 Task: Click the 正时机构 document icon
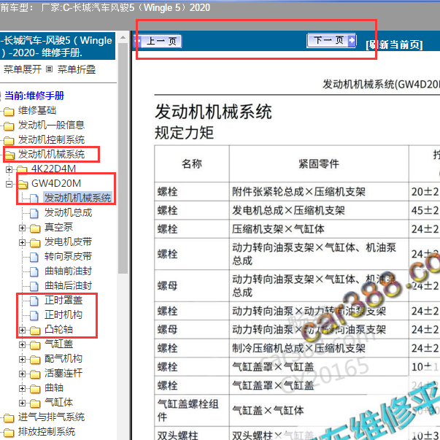coord(34,315)
